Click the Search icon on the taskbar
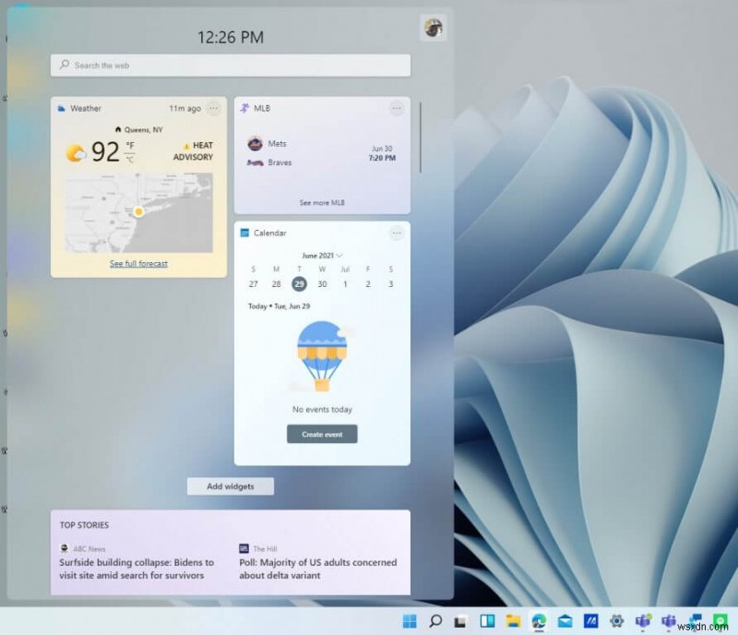 click(x=435, y=621)
